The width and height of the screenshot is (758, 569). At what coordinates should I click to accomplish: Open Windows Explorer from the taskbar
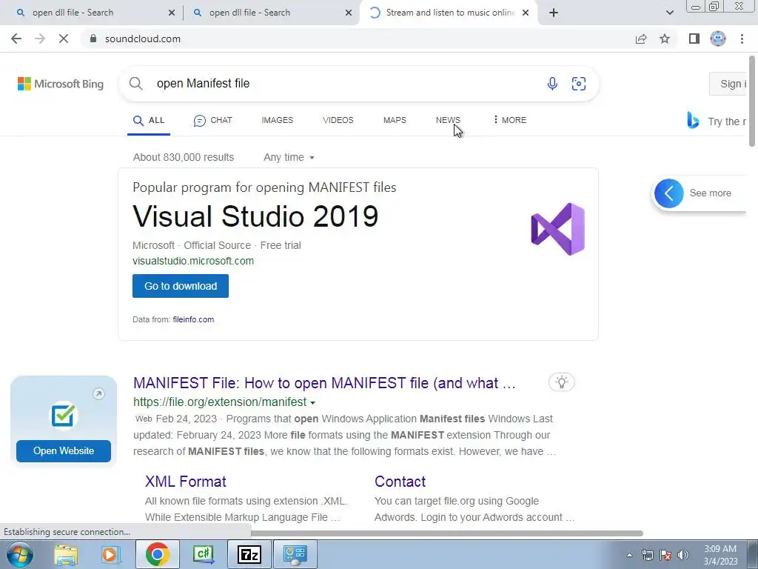(66, 554)
